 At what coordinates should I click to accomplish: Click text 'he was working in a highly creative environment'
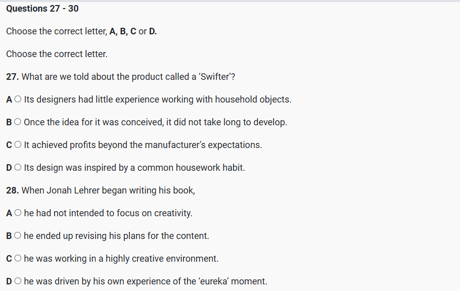(x=121, y=259)
